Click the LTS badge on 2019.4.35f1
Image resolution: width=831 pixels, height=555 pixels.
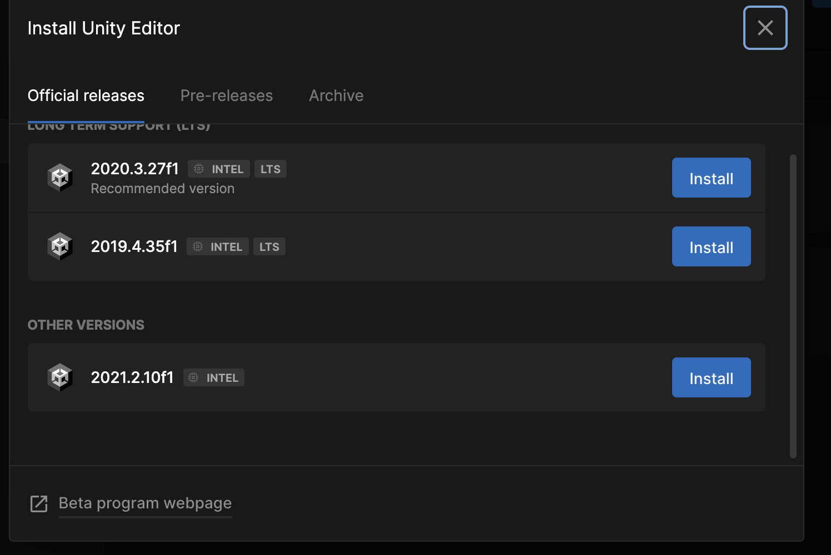click(x=269, y=246)
